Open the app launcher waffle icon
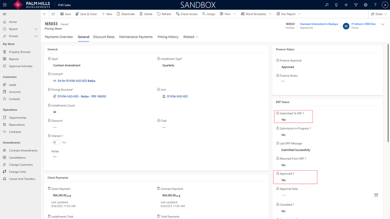Image resolution: width=390 pixels, height=219 pixels. (x=5, y=5)
